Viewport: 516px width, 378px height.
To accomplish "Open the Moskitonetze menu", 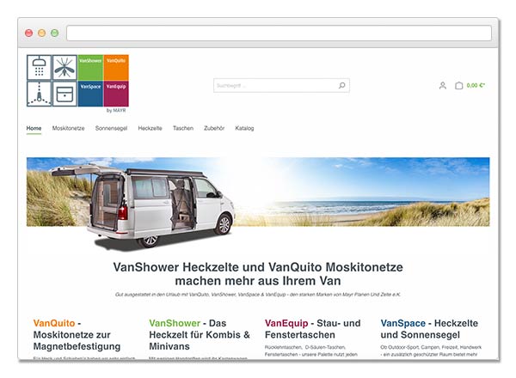I will [x=69, y=128].
